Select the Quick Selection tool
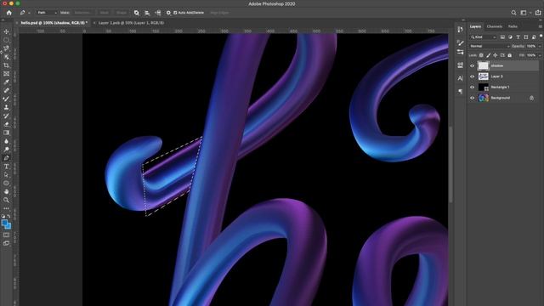The image size is (544, 306). [x=6, y=57]
